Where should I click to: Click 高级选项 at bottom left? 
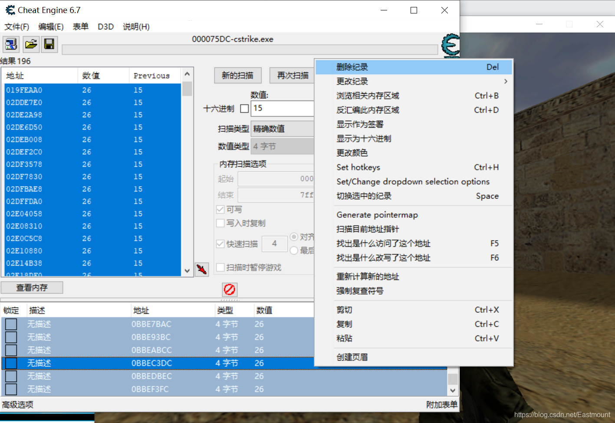pyautogui.click(x=18, y=405)
